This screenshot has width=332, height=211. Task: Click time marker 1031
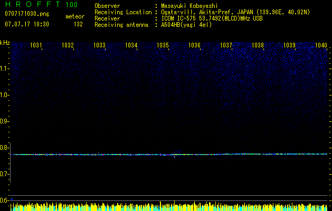pos(36,45)
